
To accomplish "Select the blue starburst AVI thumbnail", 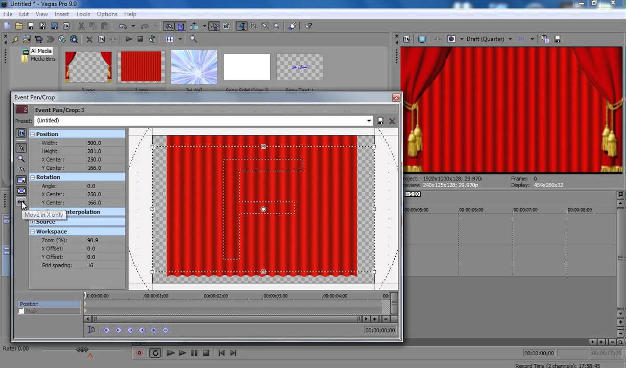I will [x=194, y=67].
